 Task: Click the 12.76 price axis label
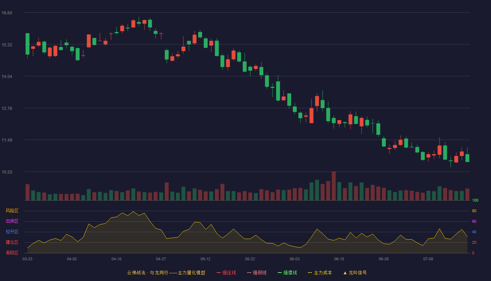click(7, 109)
